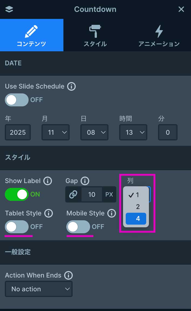Click the layers stack icon
This screenshot has height=311, width=191.
9,9
